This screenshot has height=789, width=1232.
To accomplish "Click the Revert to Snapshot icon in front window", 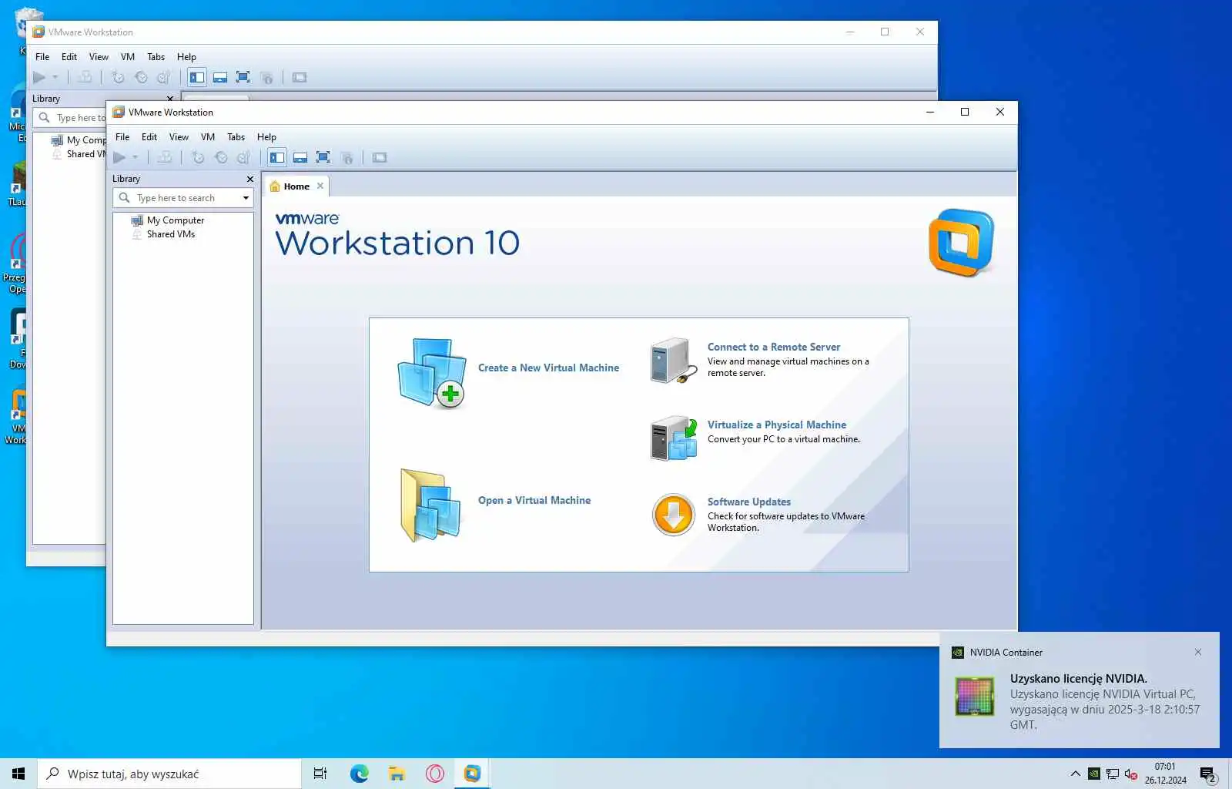I will click(x=221, y=158).
